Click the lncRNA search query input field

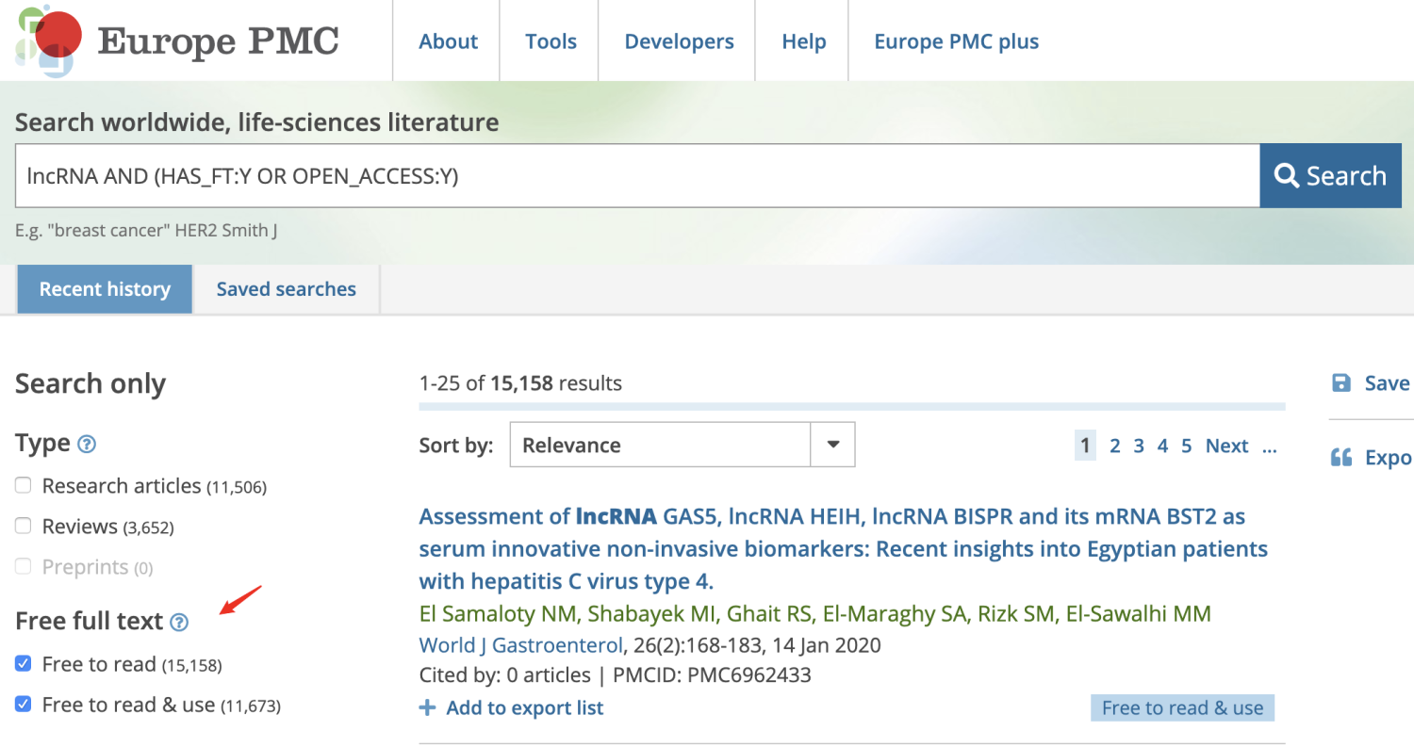click(637, 175)
